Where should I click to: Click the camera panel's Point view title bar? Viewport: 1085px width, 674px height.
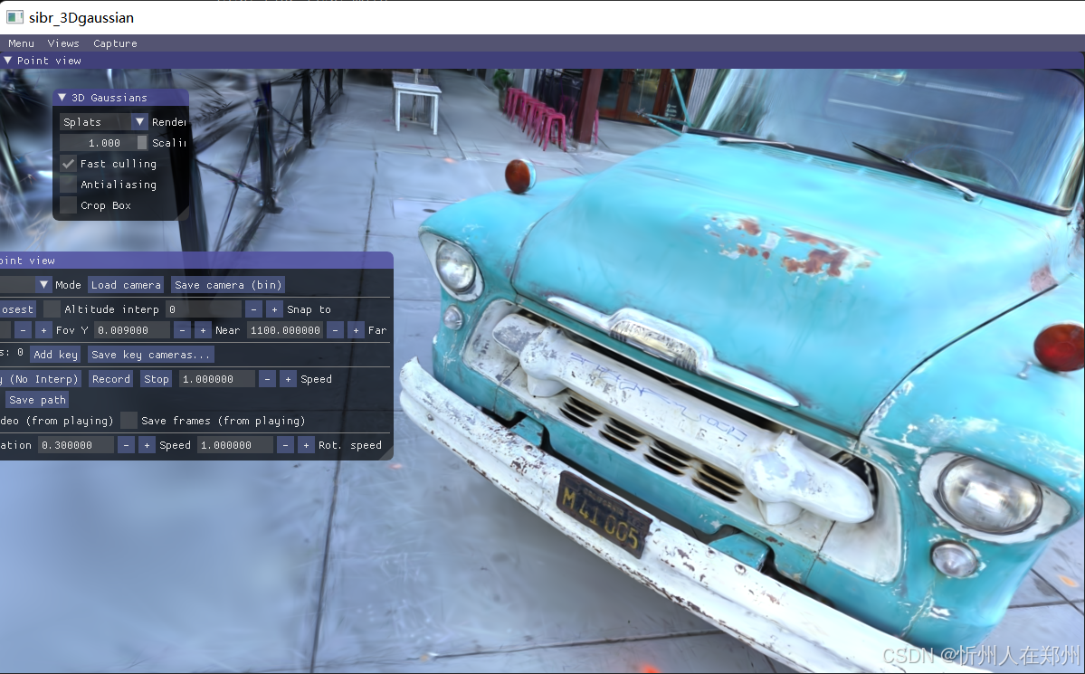click(196, 261)
